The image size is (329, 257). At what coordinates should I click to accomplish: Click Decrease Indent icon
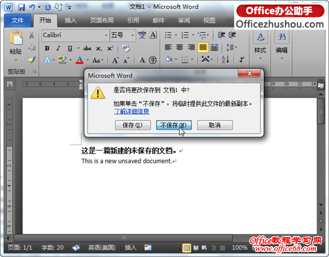tap(221, 35)
